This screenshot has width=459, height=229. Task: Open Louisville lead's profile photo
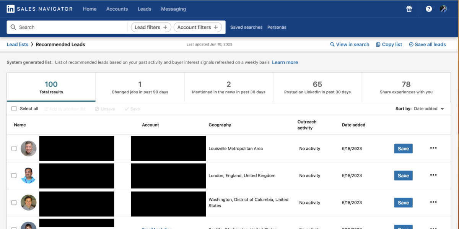click(x=28, y=148)
